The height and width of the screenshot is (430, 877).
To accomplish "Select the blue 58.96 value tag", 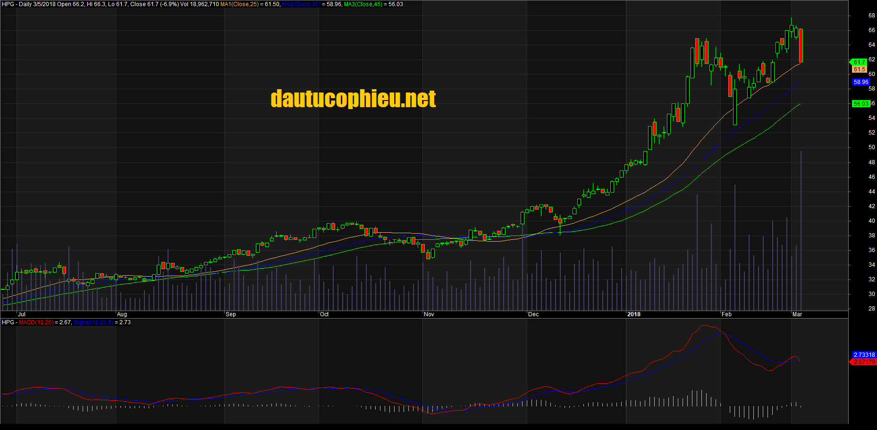I will point(861,82).
